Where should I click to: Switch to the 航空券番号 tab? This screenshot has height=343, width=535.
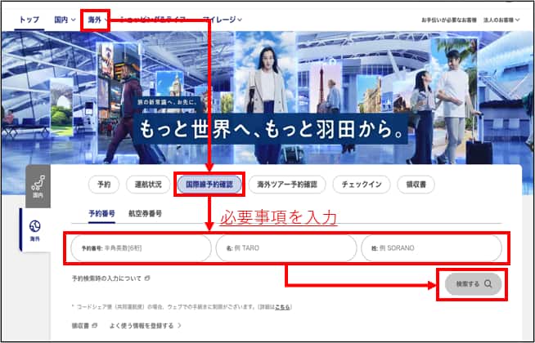pyautogui.click(x=145, y=213)
